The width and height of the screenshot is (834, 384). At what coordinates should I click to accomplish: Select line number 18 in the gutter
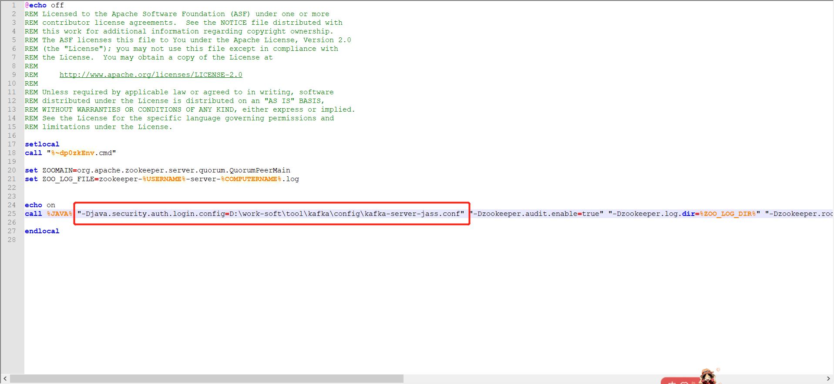pos(12,153)
